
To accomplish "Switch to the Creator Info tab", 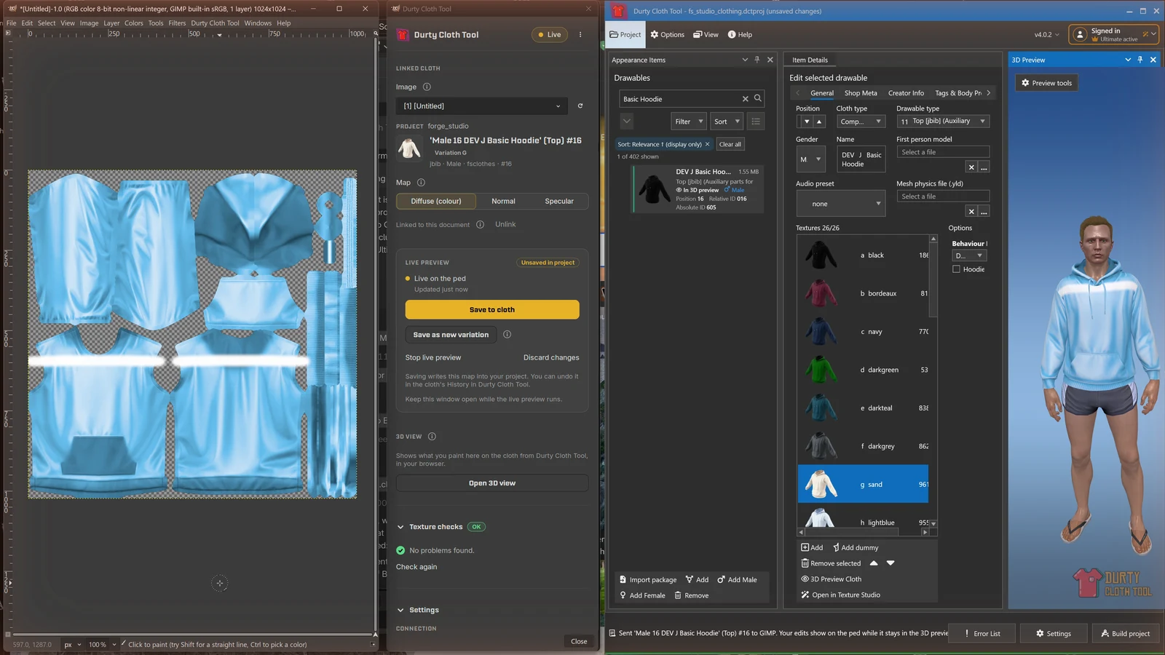I will tap(906, 93).
